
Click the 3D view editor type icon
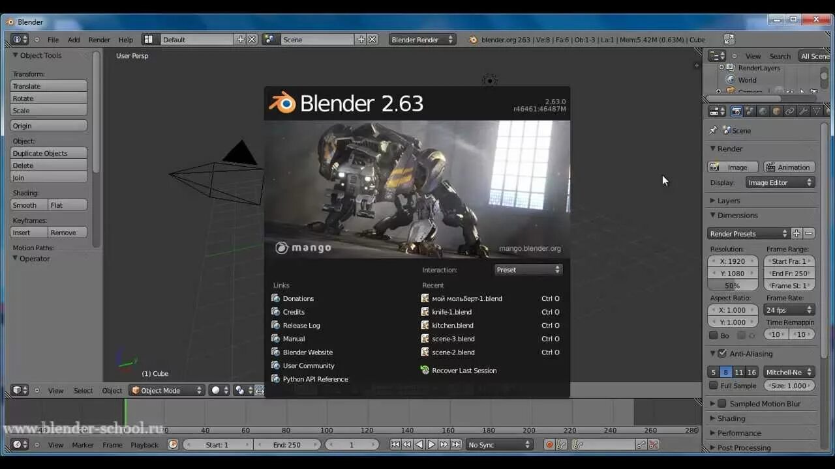click(20, 390)
